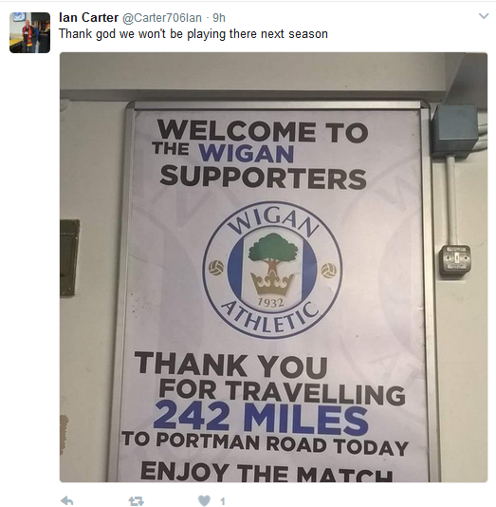Open the like count showing 1

[x=223, y=501]
